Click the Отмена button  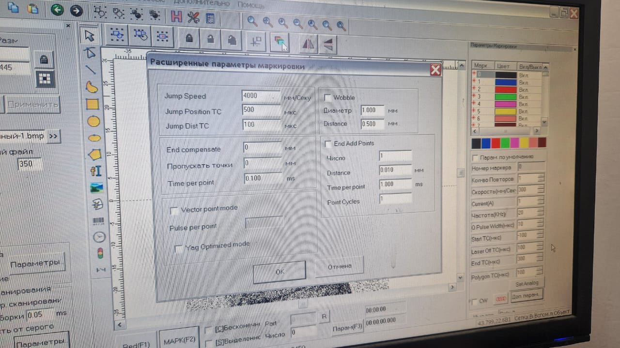click(x=340, y=266)
